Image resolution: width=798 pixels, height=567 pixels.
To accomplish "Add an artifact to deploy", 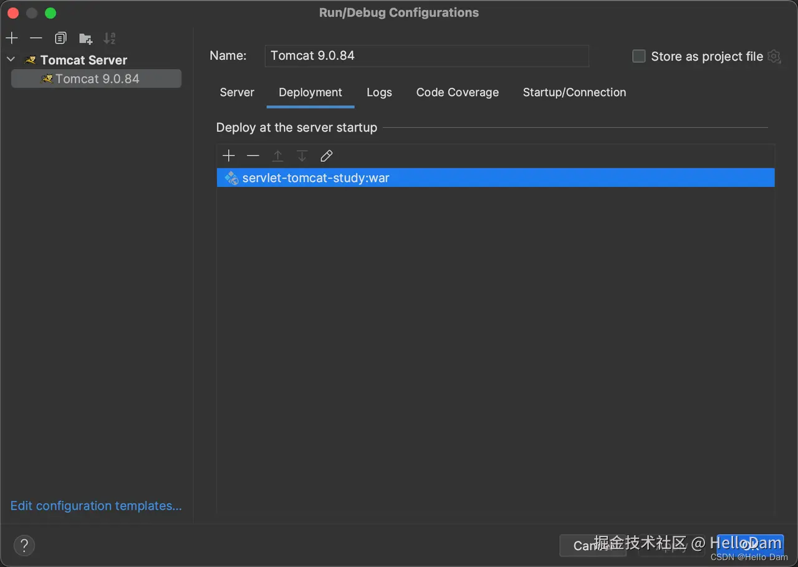I will [229, 156].
